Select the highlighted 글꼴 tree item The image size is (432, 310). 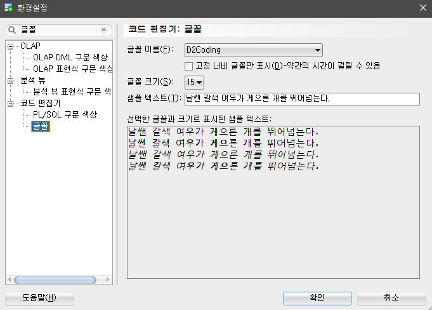point(41,126)
